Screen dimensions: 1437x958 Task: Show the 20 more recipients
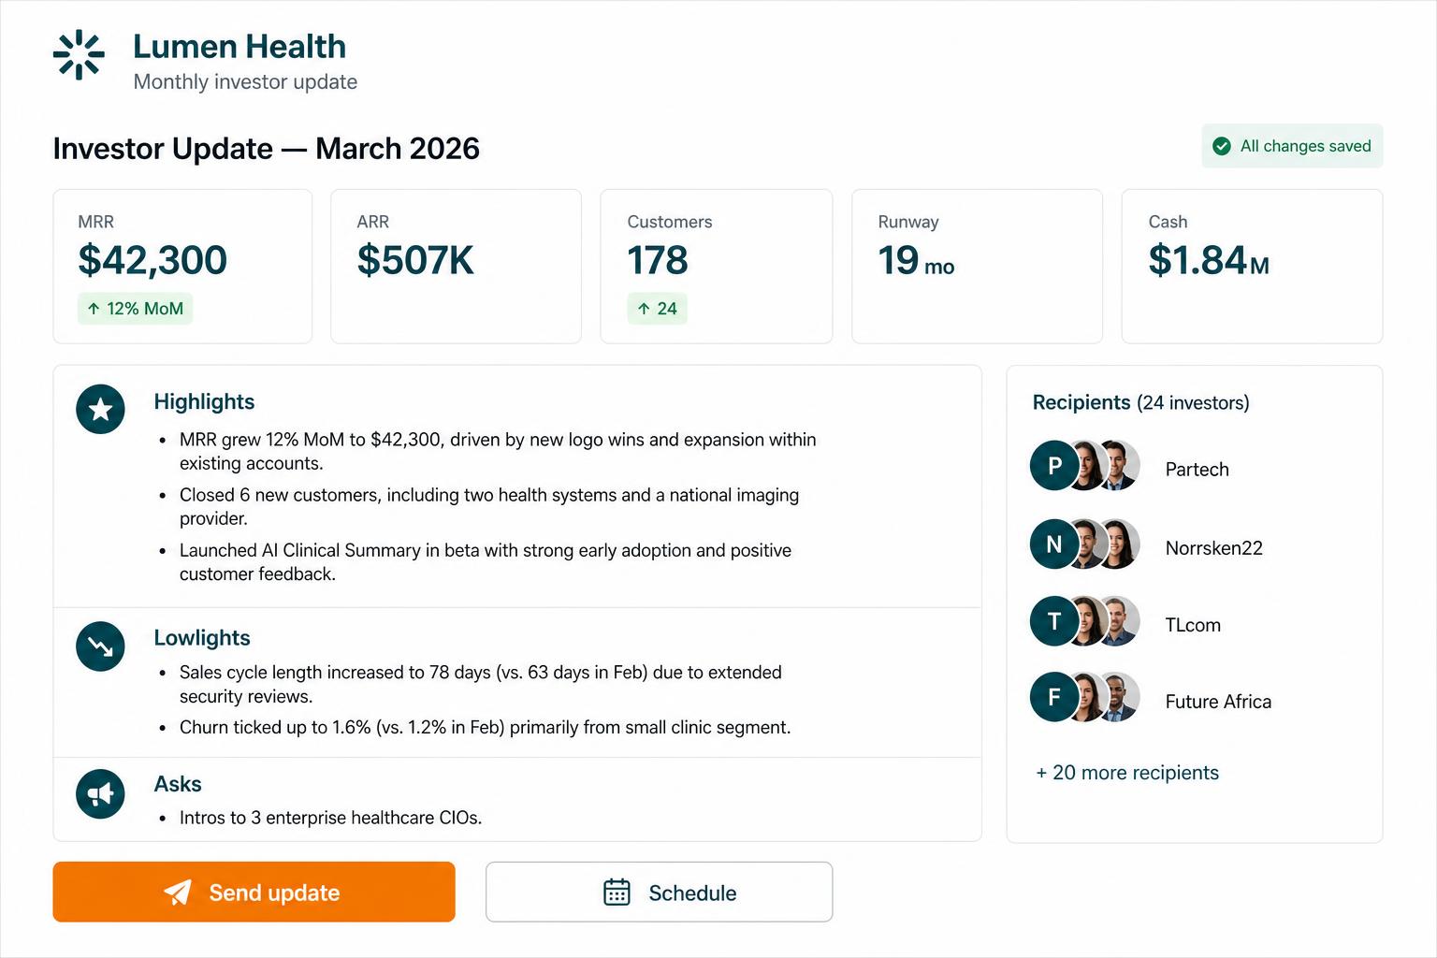pyautogui.click(x=1127, y=773)
